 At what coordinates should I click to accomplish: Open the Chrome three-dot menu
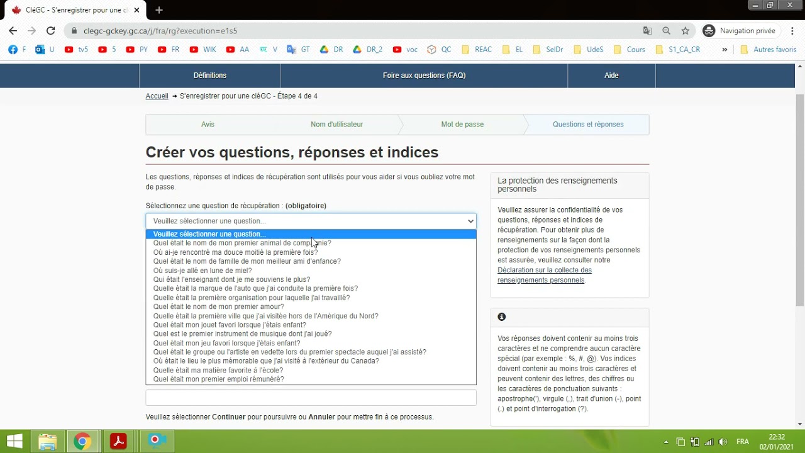[x=792, y=31]
